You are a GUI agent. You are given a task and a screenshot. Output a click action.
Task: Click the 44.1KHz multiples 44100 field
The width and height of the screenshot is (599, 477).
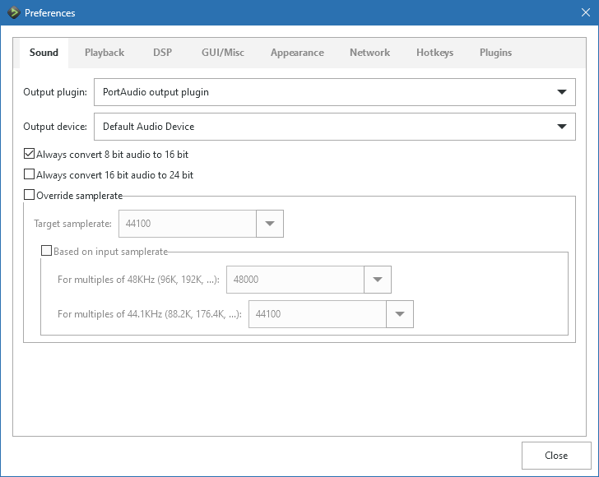point(317,314)
